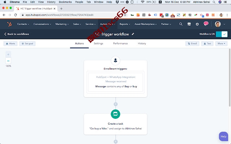Click the green Create a task icon

point(115,114)
